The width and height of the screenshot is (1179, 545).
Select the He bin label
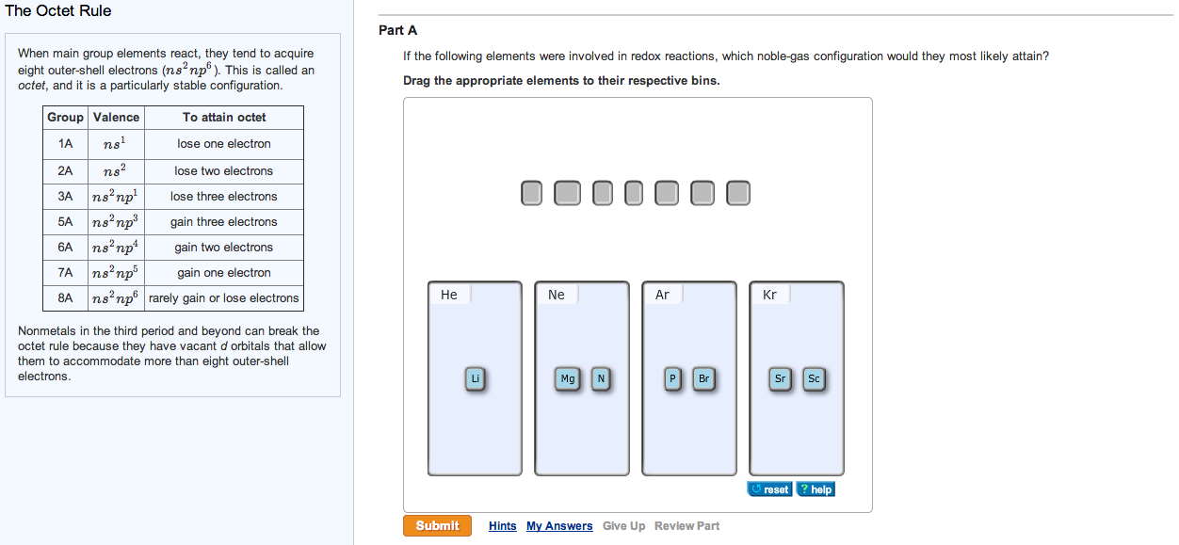click(449, 294)
